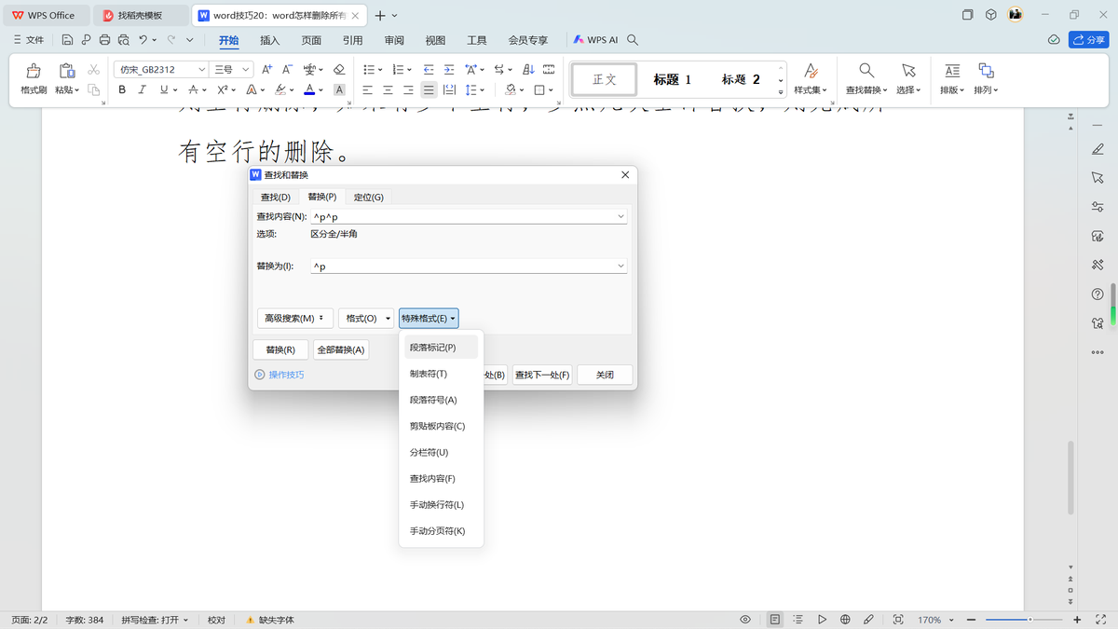Click the 查找内容 input field
The image size is (1118, 629).
(x=469, y=216)
